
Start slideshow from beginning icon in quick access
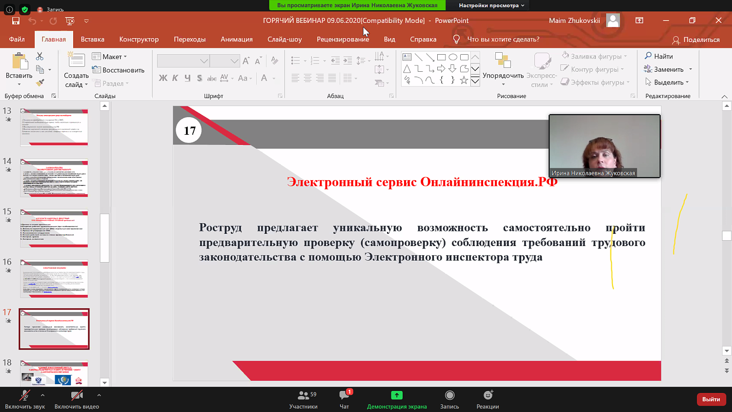70,21
